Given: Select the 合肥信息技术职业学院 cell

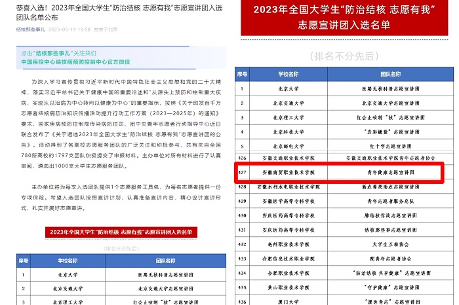Looking at the screenshot, I should click(289, 259).
